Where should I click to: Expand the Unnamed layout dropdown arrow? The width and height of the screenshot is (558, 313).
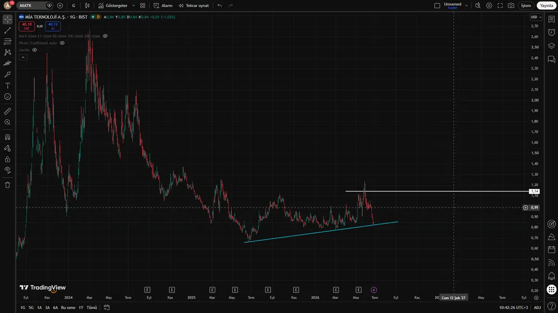click(x=467, y=6)
